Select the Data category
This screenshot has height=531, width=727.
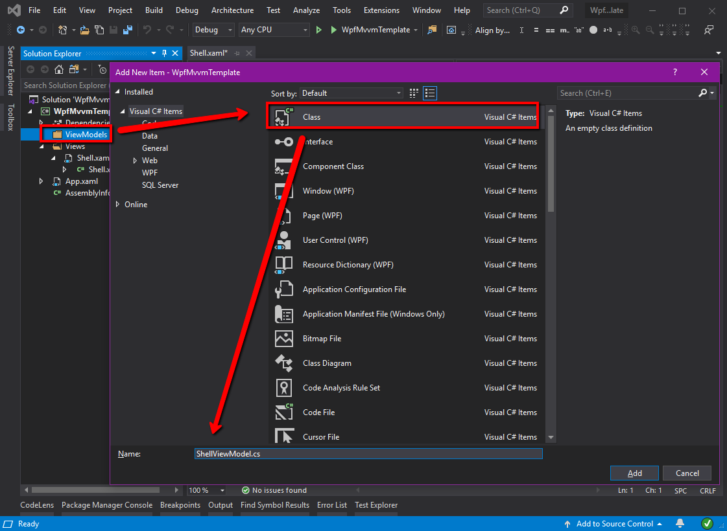coord(150,135)
